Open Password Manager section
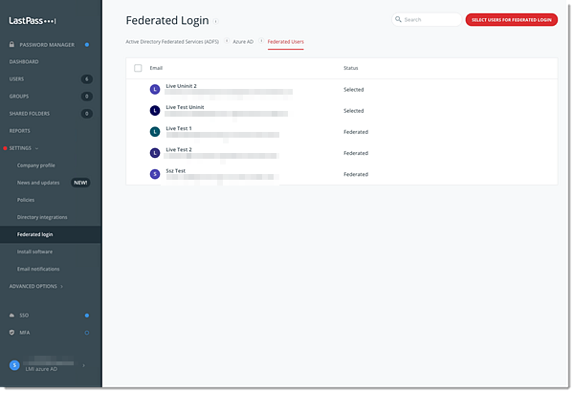Image resolution: width=574 pixels, height=393 pixels. [x=47, y=45]
